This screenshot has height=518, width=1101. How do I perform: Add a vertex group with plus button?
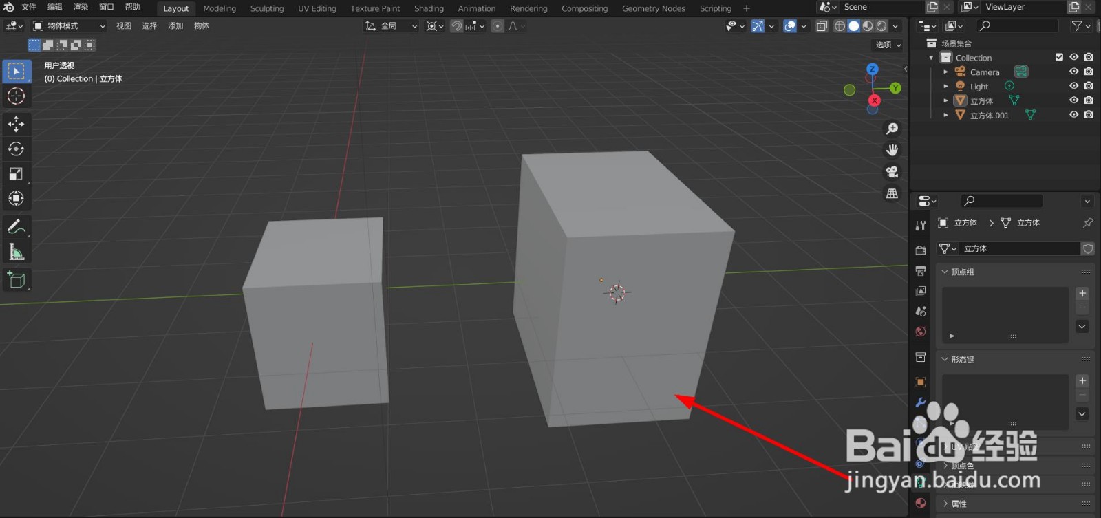[x=1082, y=293]
